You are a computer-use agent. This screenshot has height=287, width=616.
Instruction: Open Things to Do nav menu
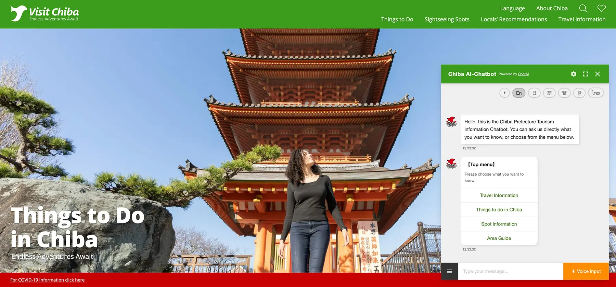tap(397, 19)
